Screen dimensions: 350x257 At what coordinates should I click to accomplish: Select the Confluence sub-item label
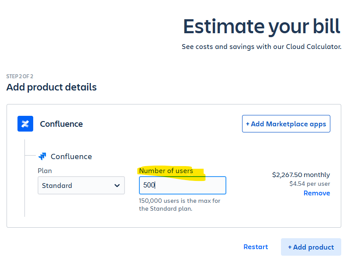tap(71, 156)
